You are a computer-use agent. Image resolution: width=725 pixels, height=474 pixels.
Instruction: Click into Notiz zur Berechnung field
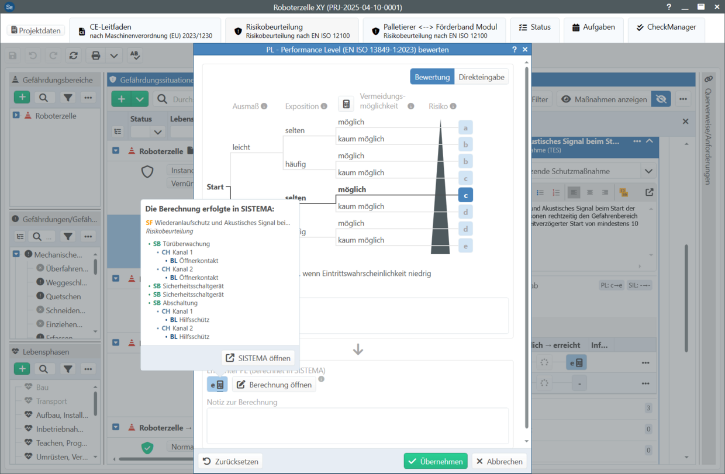click(x=358, y=425)
